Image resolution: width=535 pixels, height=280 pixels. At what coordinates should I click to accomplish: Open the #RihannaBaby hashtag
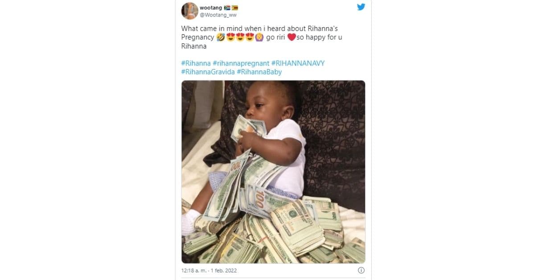[x=259, y=72]
